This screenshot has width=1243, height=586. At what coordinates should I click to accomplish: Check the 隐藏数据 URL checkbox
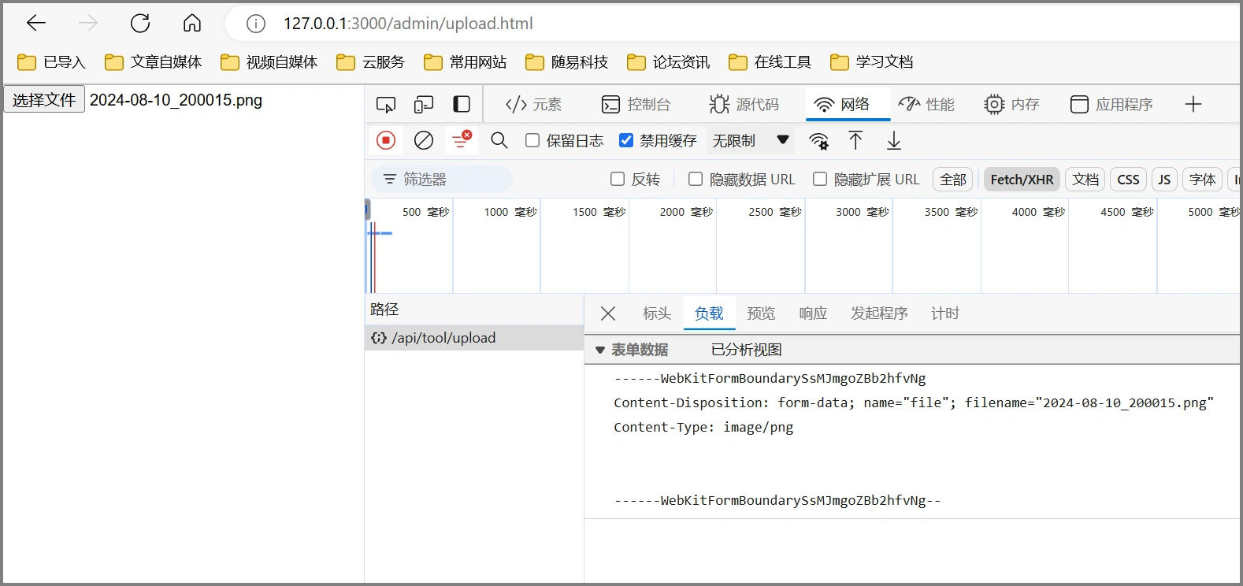(696, 180)
